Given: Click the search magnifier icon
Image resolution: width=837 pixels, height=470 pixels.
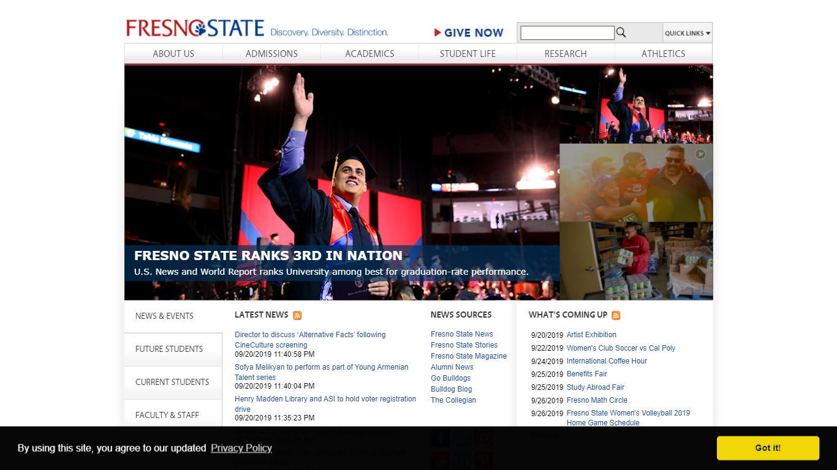Looking at the screenshot, I should pyautogui.click(x=621, y=32).
